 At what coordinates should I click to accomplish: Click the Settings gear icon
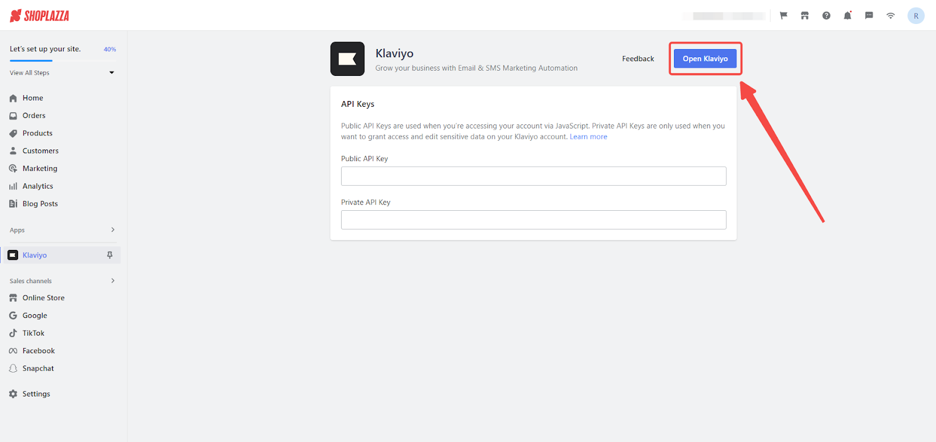click(x=13, y=394)
